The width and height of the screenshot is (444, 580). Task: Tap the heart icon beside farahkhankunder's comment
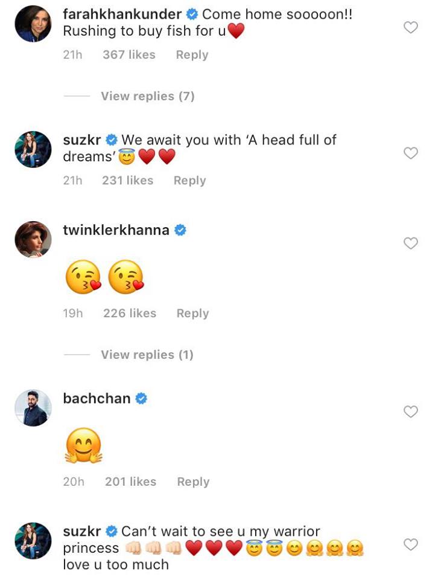pyautogui.click(x=411, y=27)
